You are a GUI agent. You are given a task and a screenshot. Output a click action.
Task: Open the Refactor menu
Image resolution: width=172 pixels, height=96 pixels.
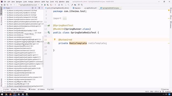click(x=37, y=2)
